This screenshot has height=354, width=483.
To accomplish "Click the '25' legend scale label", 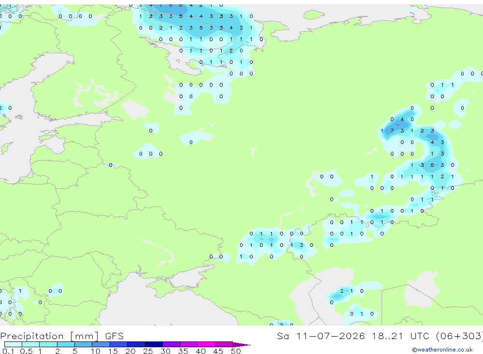I will click(x=148, y=351).
